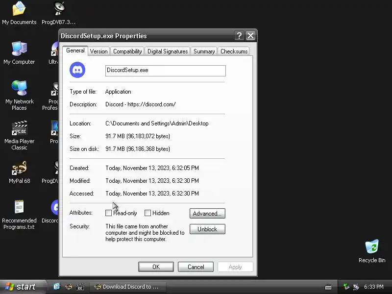This screenshot has height=294, width=392.
Task: Click the Type of file value Application
Action: [x=118, y=92]
